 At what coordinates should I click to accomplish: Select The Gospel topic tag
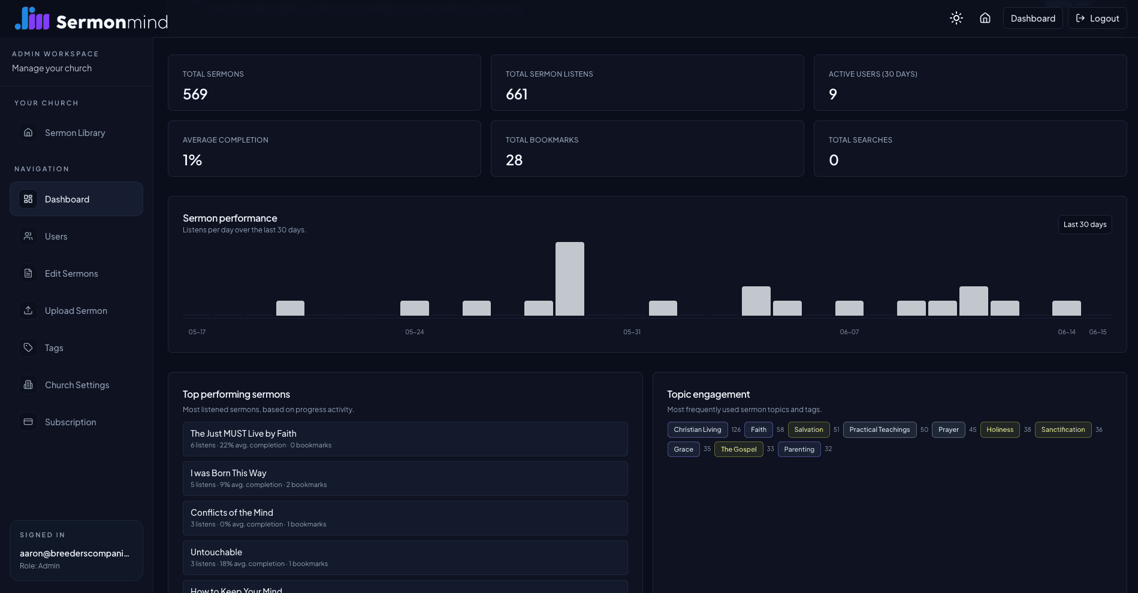point(738,449)
